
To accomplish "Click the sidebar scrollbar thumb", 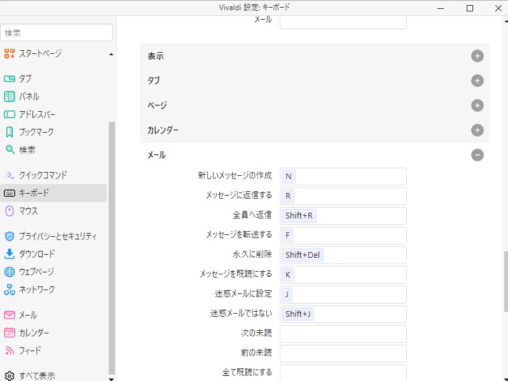I will click(x=112, y=248).
